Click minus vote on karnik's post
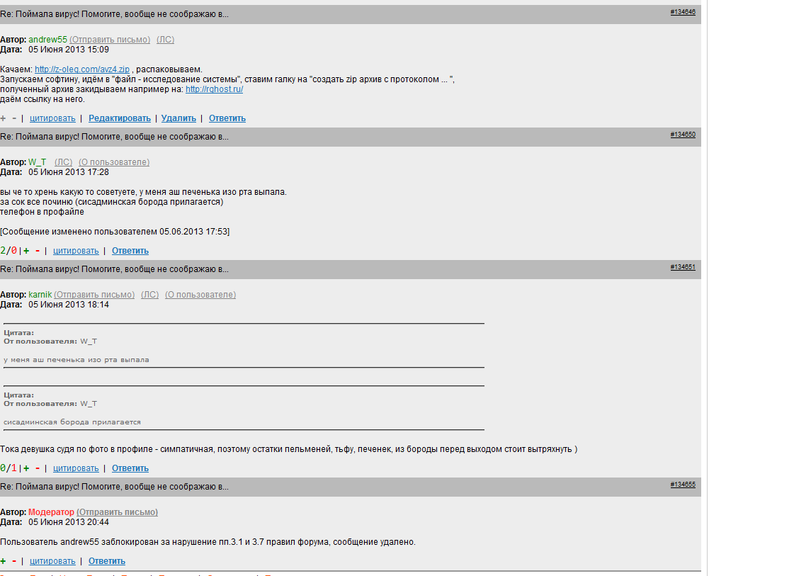This screenshot has height=576, width=811. pos(38,468)
